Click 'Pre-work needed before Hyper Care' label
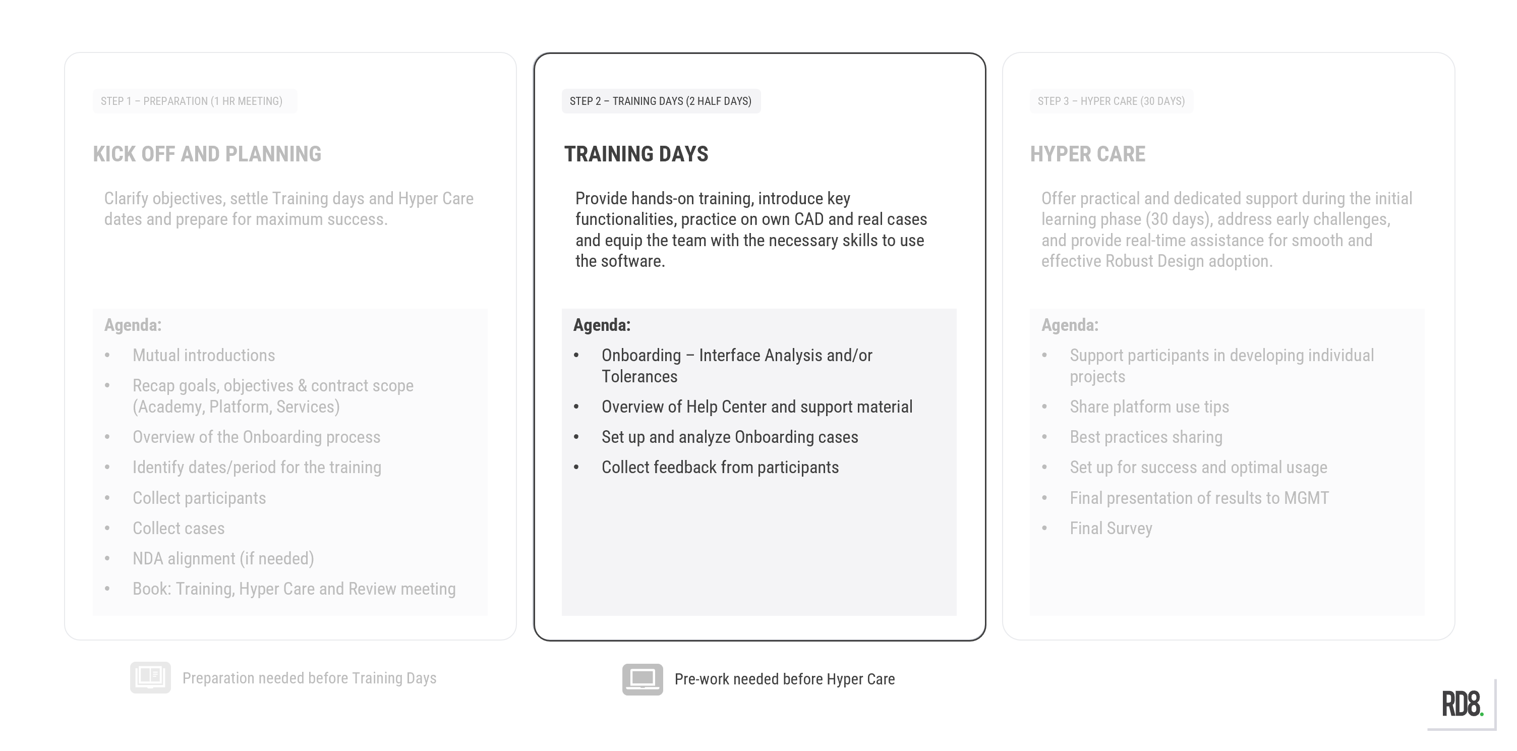Image resolution: width=1517 pixels, height=751 pixels. [x=784, y=679]
